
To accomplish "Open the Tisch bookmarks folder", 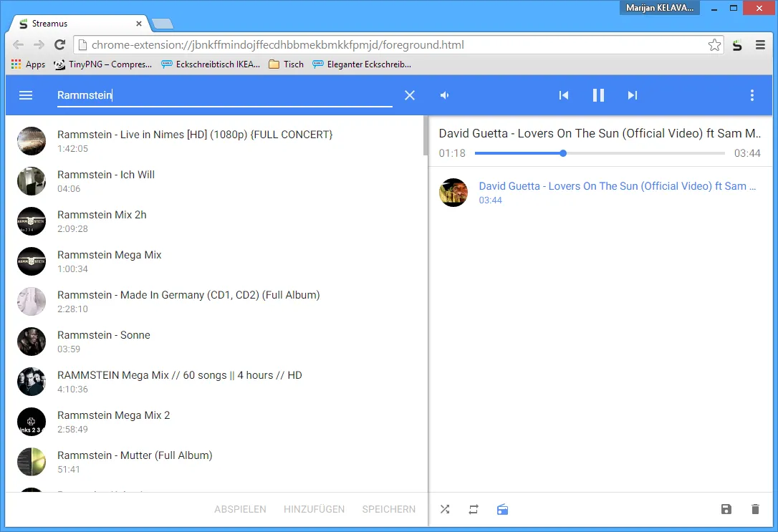I will (286, 64).
